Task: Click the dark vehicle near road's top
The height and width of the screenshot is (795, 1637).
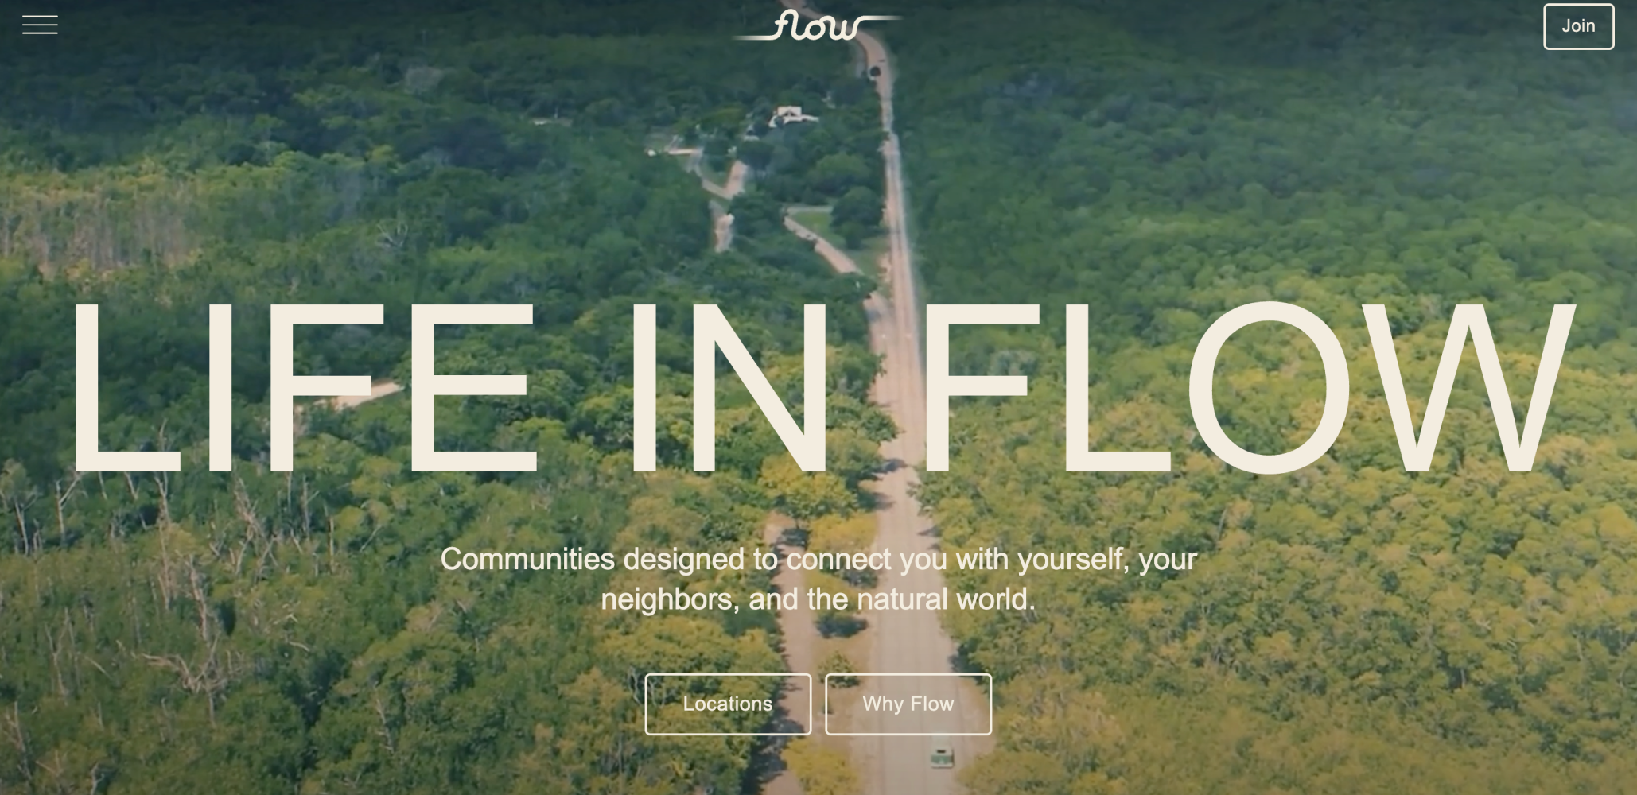Action: click(x=875, y=72)
